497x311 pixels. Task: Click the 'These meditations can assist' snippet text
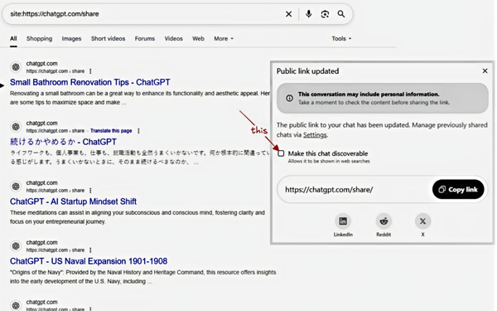(138, 217)
